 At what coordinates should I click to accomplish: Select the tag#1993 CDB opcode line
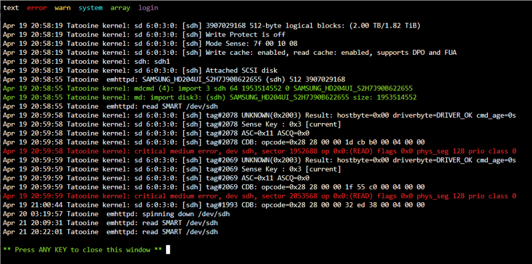(x=214, y=205)
